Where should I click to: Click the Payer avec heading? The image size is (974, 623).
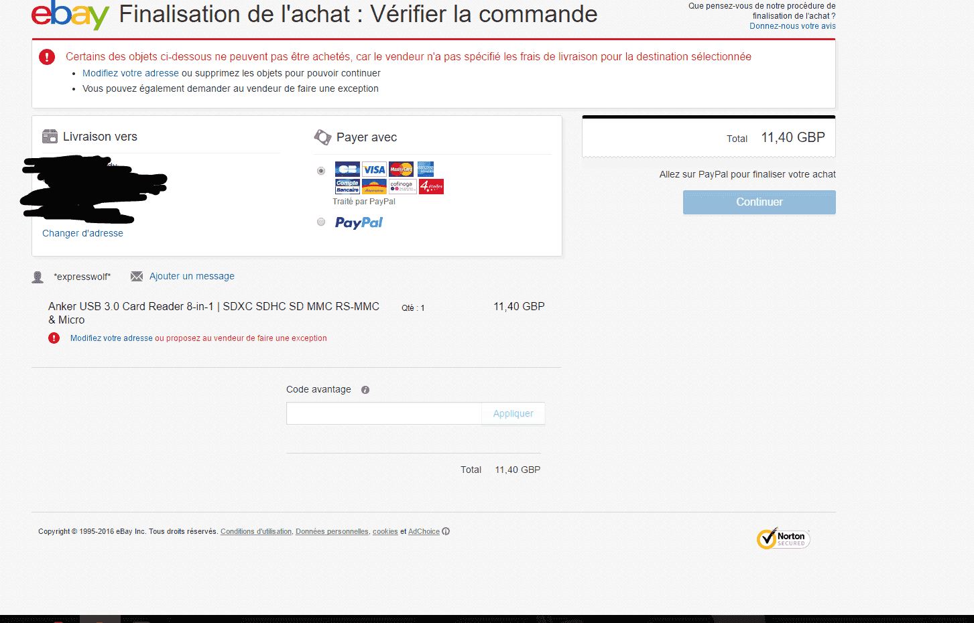(367, 137)
